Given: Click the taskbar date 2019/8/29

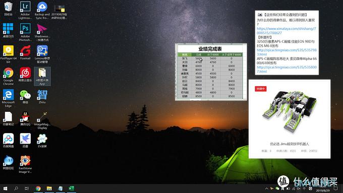Looking at the screenshot, I should (x=323, y=191).
